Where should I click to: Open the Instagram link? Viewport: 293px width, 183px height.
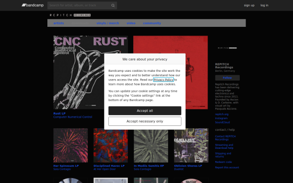[x=221, y=118]
